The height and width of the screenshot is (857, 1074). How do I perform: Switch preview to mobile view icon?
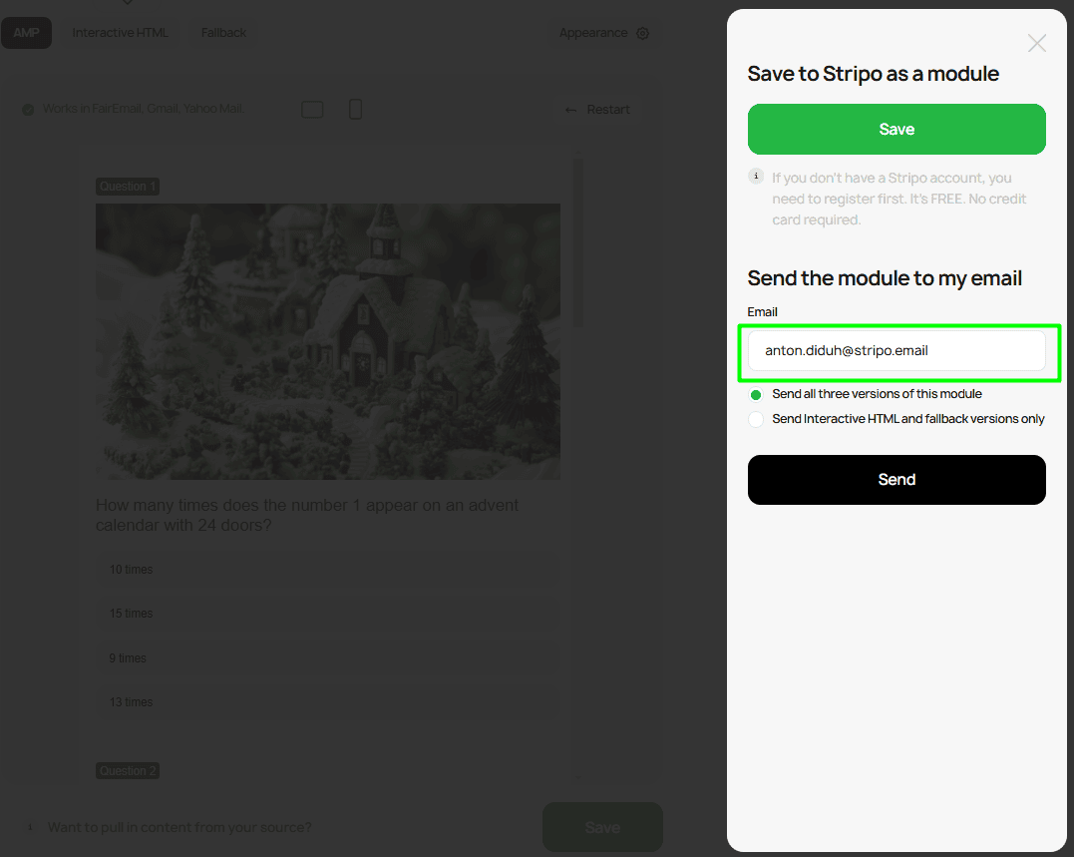coord(355,109)
